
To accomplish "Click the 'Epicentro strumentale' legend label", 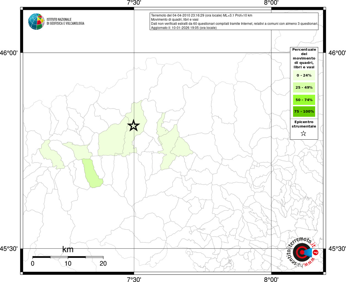I will 304,124.
